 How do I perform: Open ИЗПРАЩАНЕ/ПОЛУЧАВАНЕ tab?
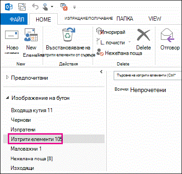[x=88, y=18]
